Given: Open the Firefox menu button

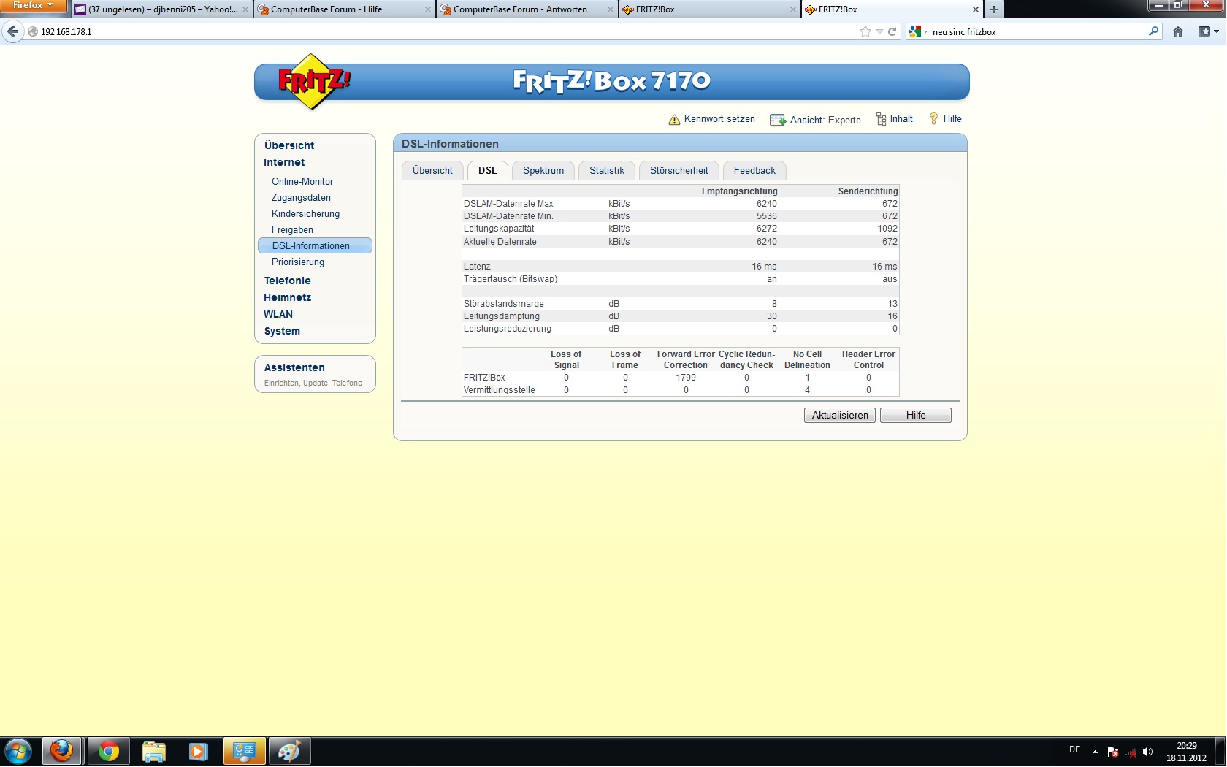Looking at the screenshot, I should (x=33, y=7).
